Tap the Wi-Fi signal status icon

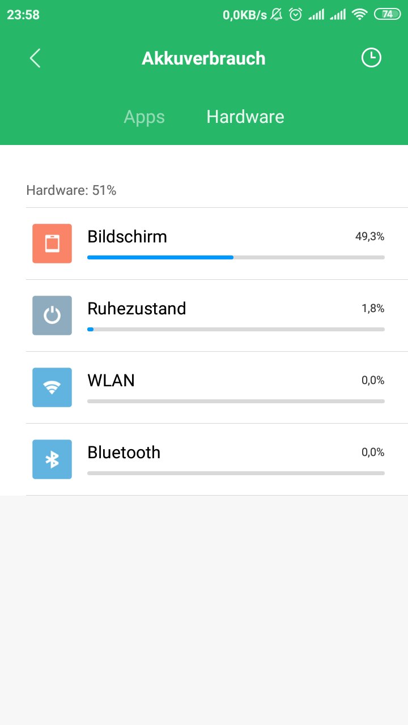click(359, 15)
